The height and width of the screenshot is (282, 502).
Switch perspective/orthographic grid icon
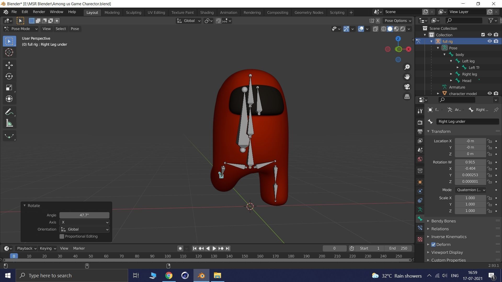407,97
